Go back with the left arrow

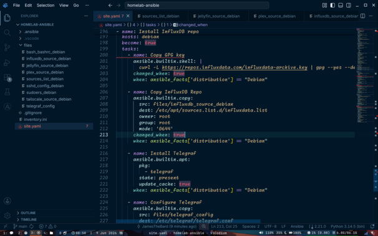point(110,5)
